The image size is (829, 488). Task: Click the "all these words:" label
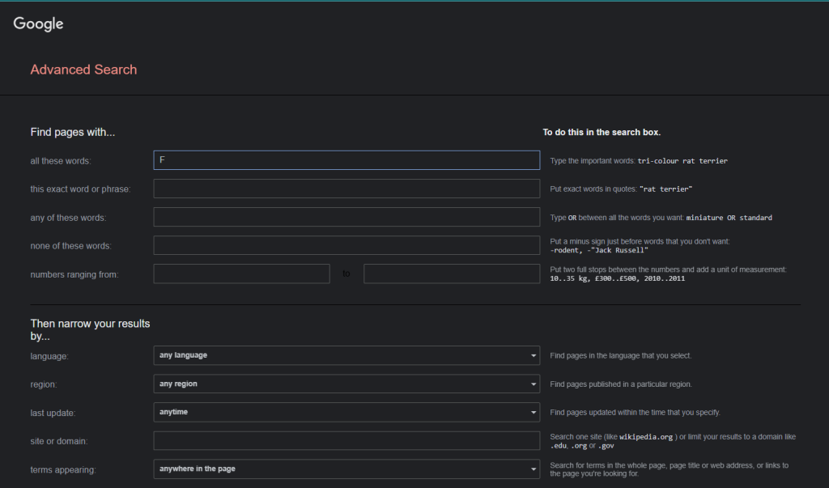(x=61, y=161)
